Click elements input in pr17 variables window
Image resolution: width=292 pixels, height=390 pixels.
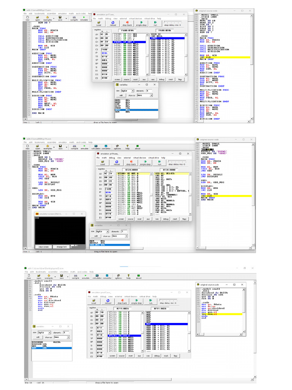tap(150, 91)
